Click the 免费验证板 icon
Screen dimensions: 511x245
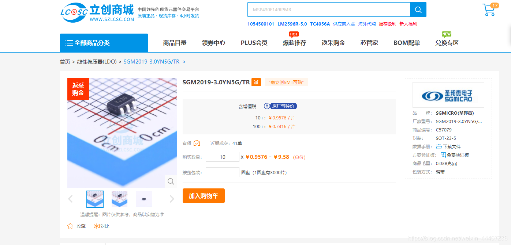[443, 155]
